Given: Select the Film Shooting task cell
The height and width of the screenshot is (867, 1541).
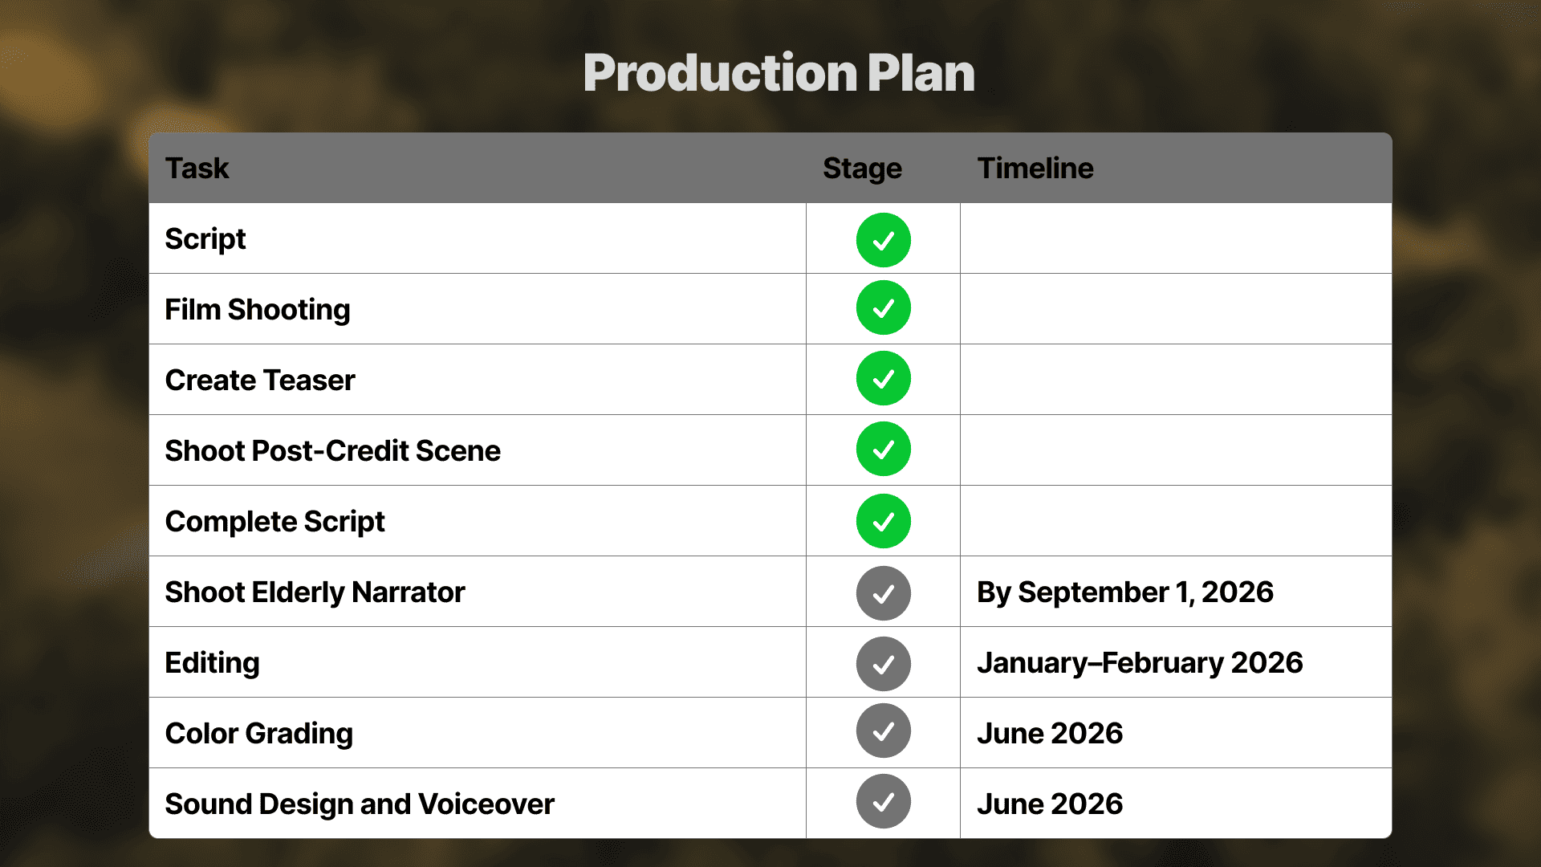Looking at the screenshot, I should (258, 310).
